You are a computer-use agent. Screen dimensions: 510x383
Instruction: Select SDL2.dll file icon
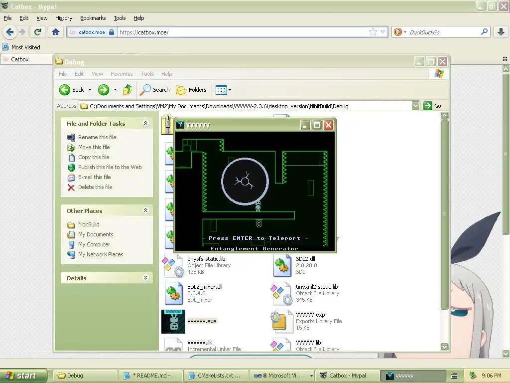(x=282, y=265)
